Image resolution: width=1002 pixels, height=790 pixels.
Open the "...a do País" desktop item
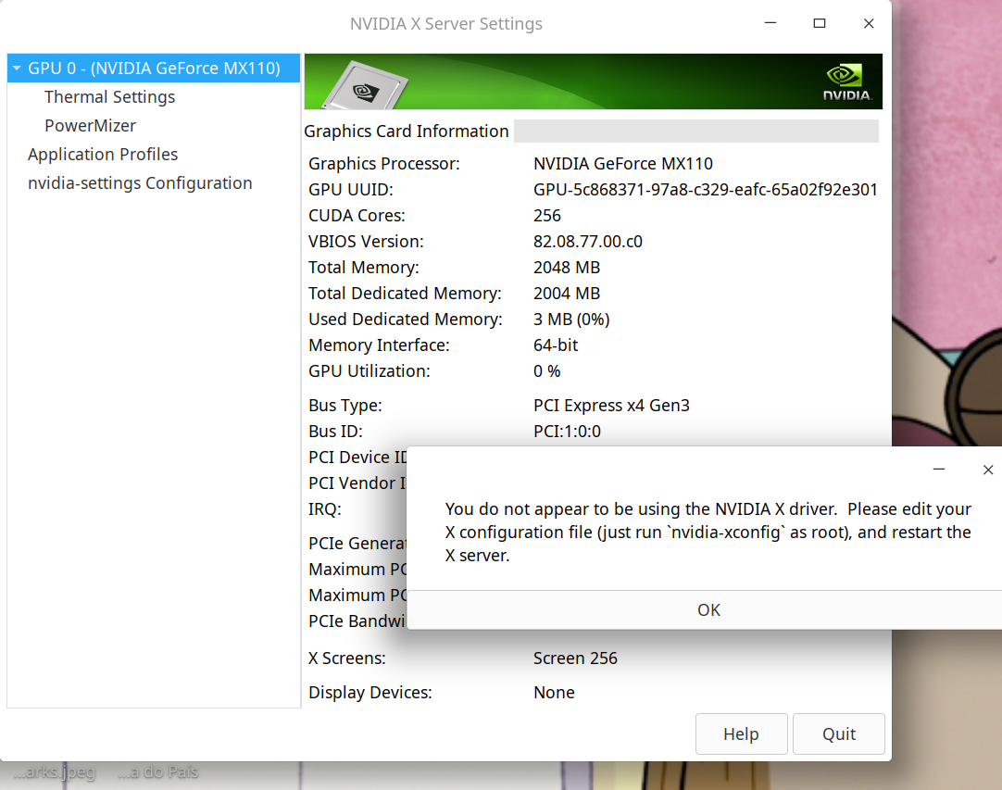pos(157,771)
